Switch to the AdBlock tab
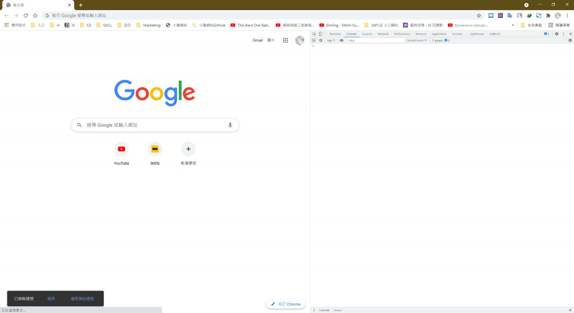This screenshot has height=313, width=574. coord(495,34)
